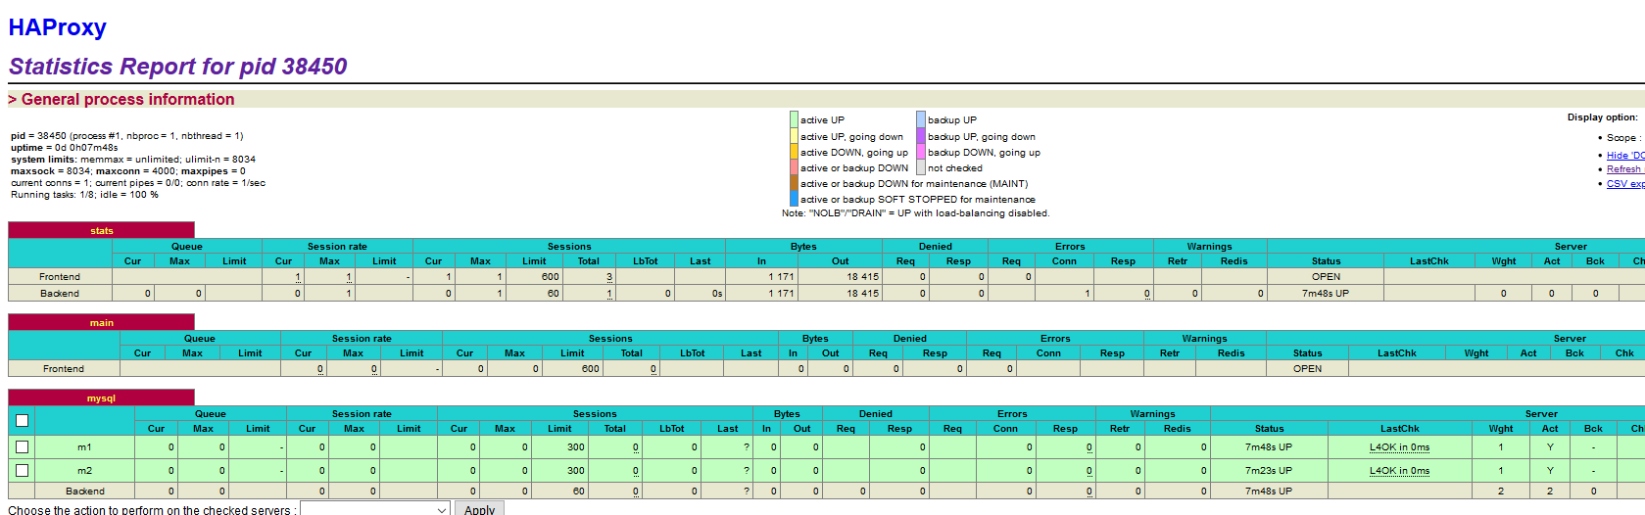Image resolution: width=1645 pixels, height=515 pixels.
Task: Click the stats proxy header
Action: point(102,231)
